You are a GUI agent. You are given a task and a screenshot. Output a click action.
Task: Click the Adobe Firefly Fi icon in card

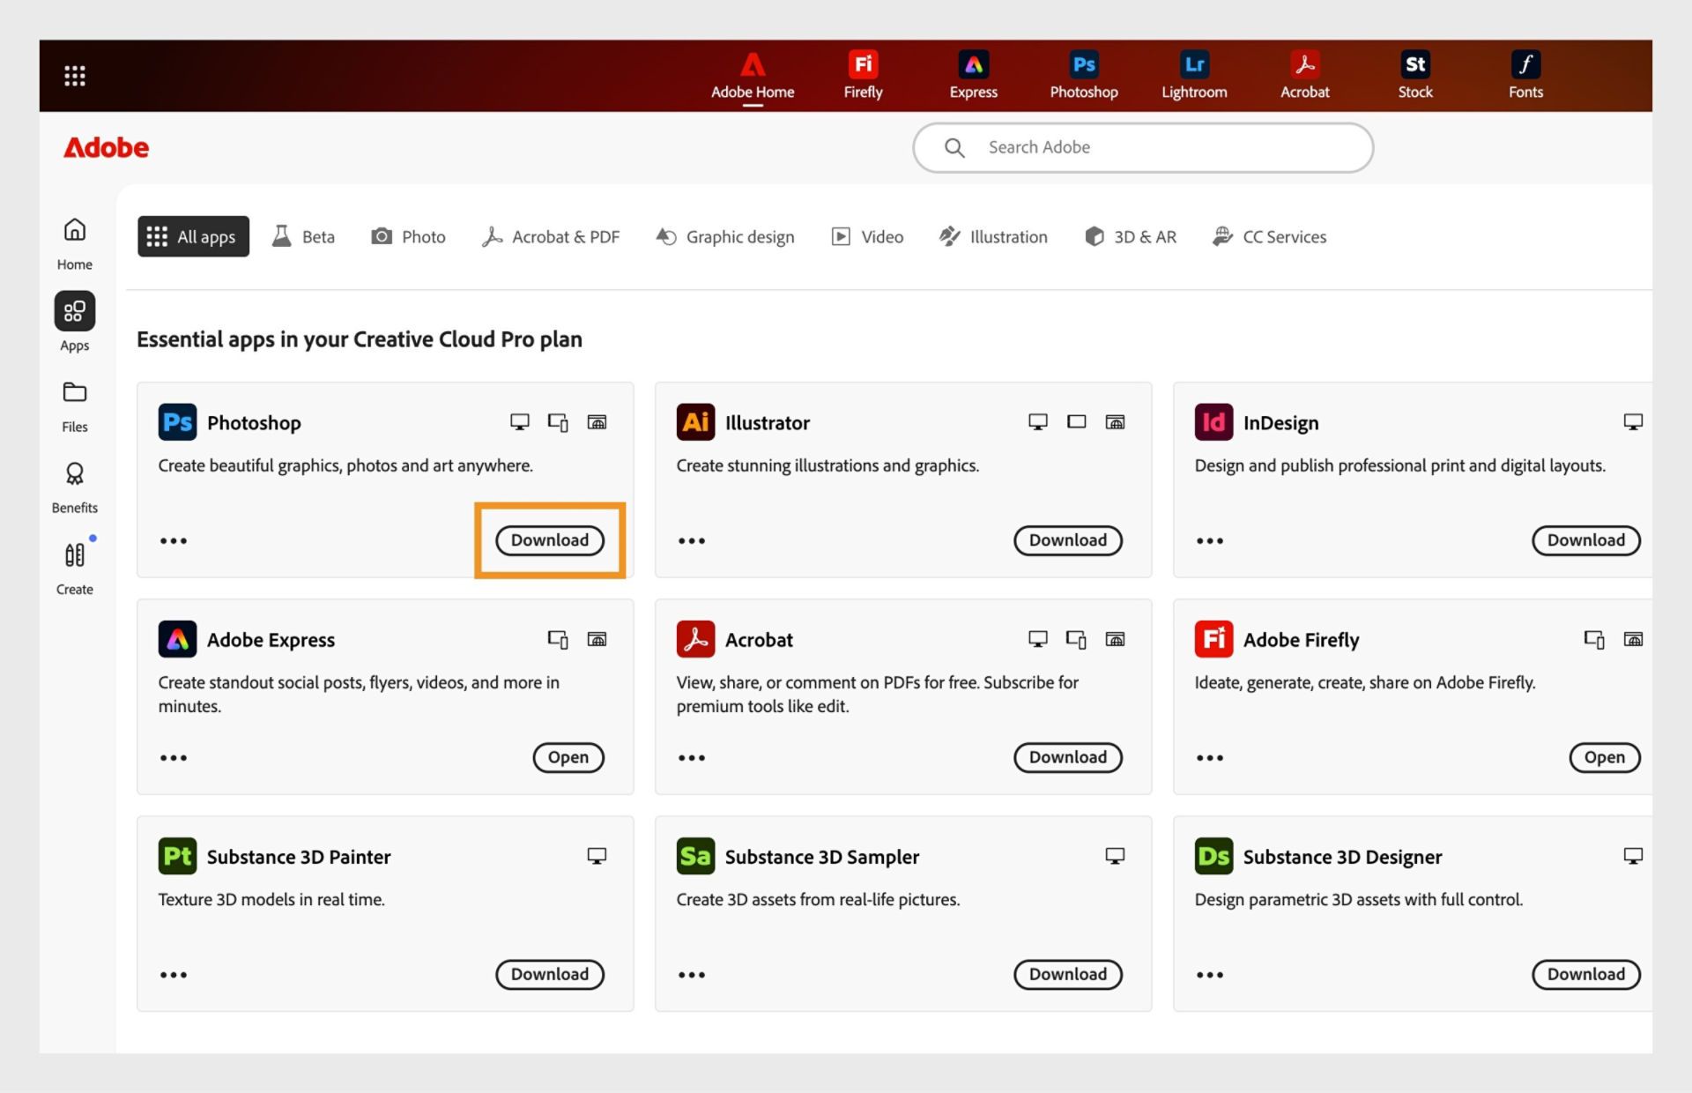[x=1213, y=639]
